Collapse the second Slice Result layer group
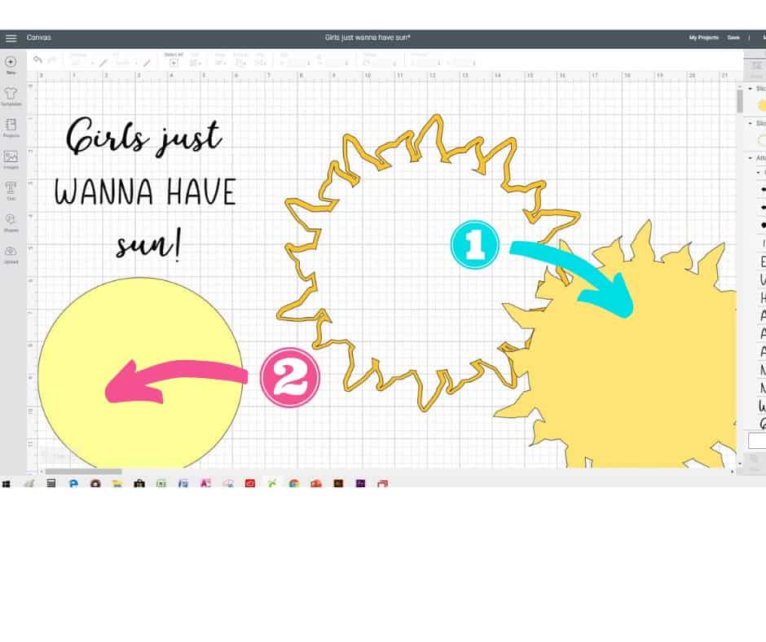This screenshot has height=642, width=766. (x=751, y=123)
